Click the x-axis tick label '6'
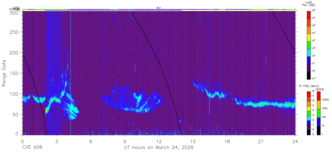This screenshot has height=153, width=332. coord(91,141)
